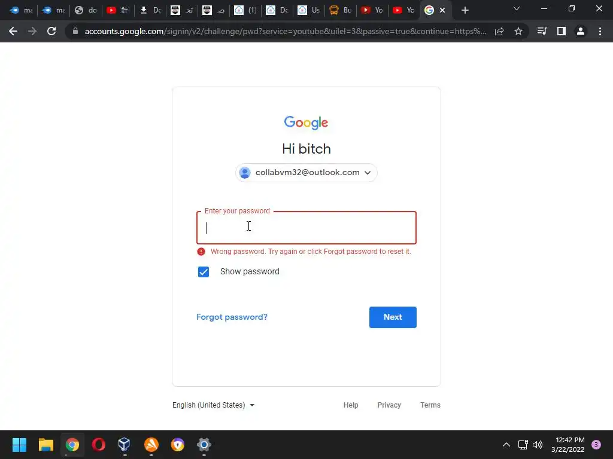This screenshot has width=613, height=459.
Task: Open File Explorer from the taskbar
Action: 45,445
